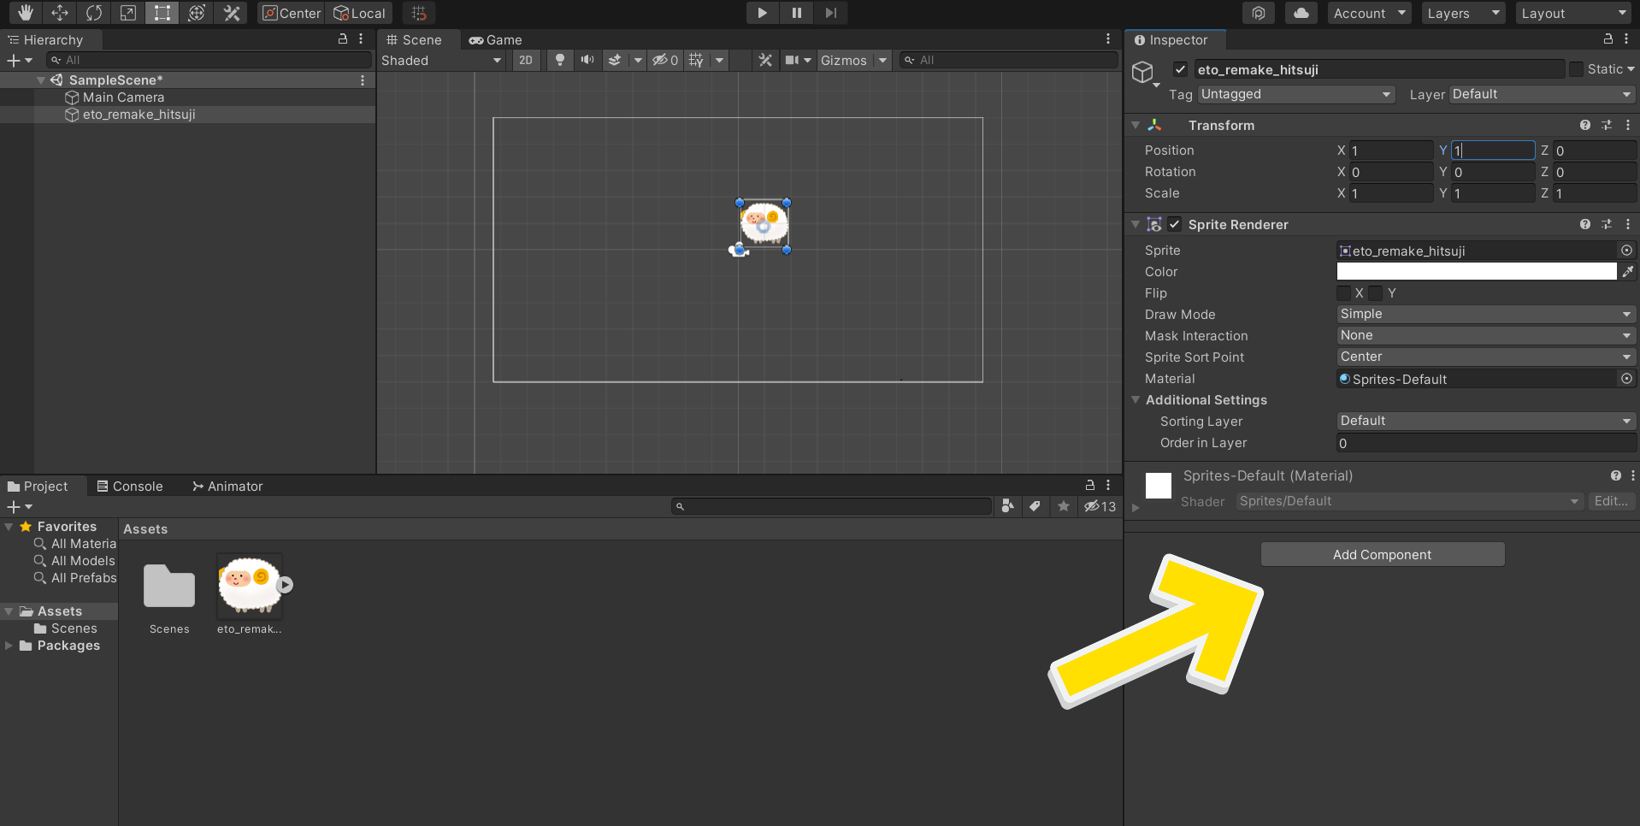Select the Move tool

pyautogui.click(x=60, y=13)
